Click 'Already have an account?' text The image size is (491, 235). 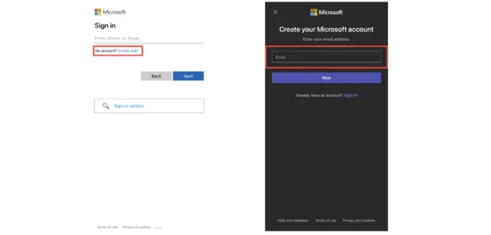[x=319, y=95]
